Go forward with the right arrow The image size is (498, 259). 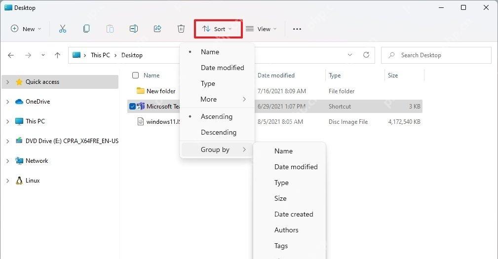[28, 55]
